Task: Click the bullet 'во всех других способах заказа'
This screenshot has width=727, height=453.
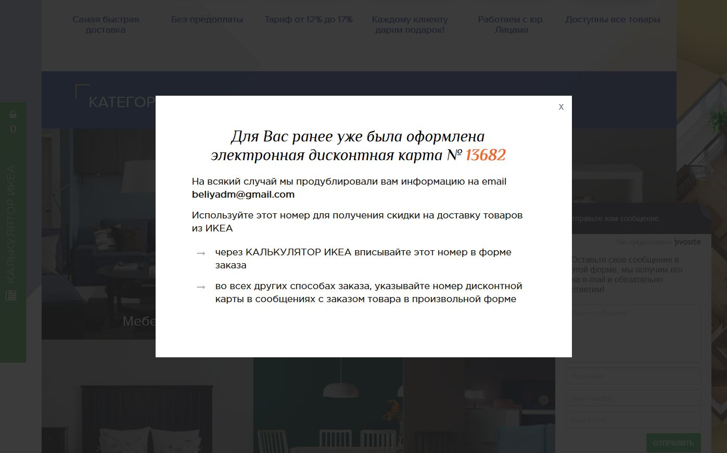Action: pyautogui.click(x=368, y=292)
